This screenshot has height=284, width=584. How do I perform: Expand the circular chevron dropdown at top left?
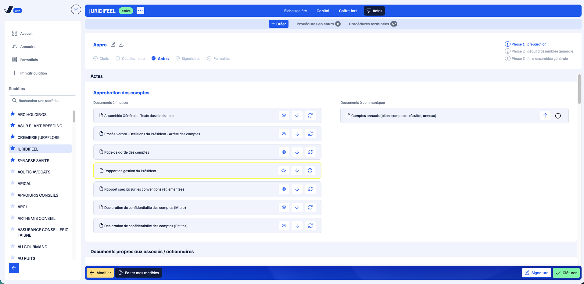pos(76,9)
